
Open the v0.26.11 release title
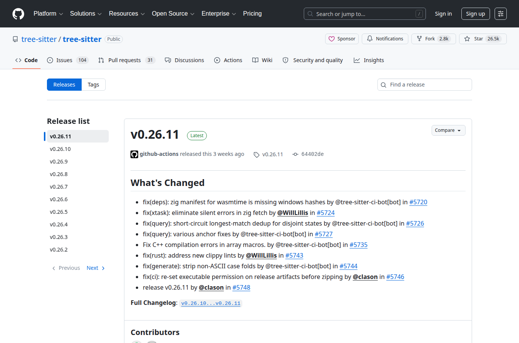tap(155, 135)
